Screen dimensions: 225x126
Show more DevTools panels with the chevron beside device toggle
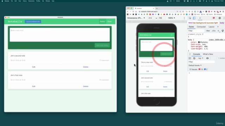click(200, 18)
